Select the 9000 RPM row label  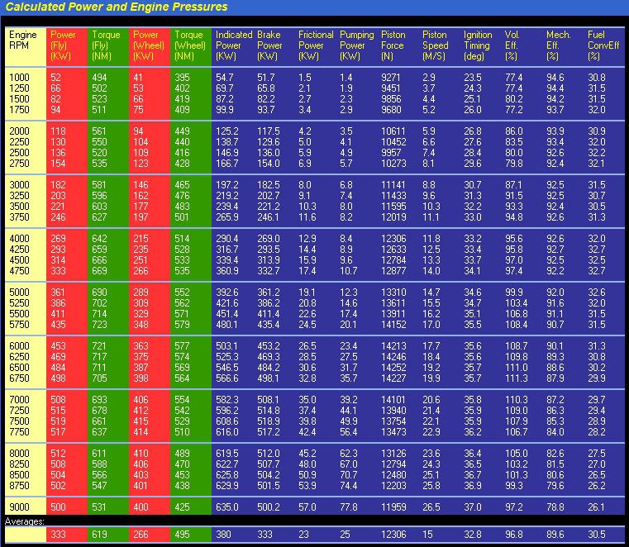[21, 506]
